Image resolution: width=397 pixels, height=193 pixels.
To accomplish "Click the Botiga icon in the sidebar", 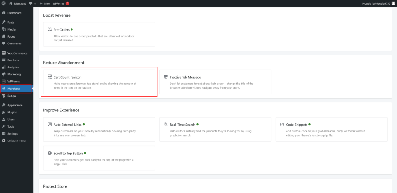I will point(3,96).
